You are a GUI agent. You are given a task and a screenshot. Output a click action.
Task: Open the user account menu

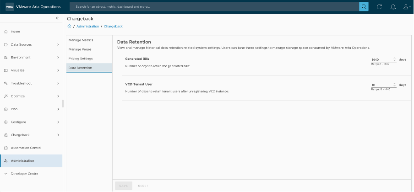click(x=406, y=7)
